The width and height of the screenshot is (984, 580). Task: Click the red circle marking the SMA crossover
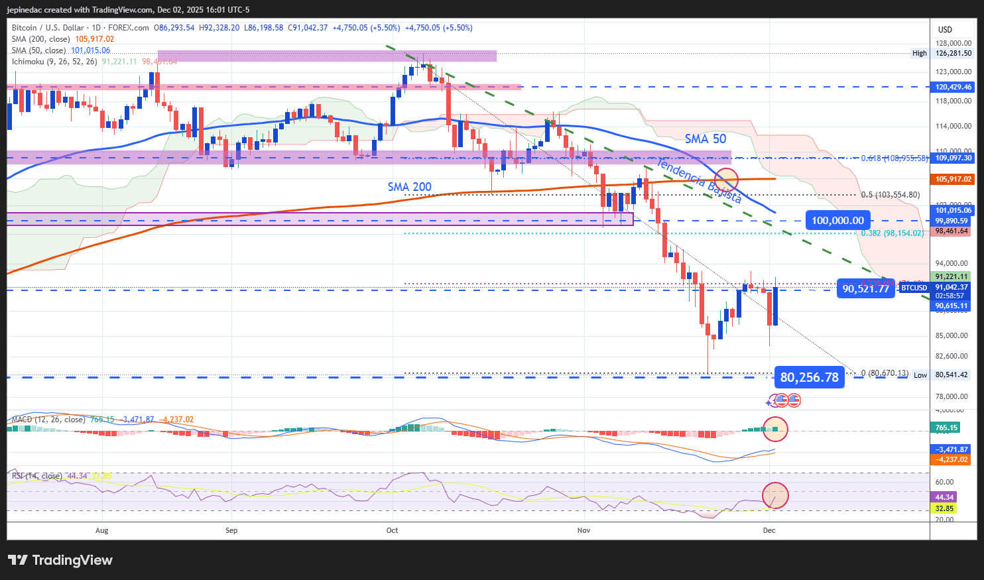(726, 179)
